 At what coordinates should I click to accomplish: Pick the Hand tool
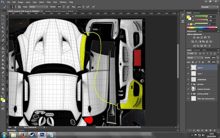point(3,89)
